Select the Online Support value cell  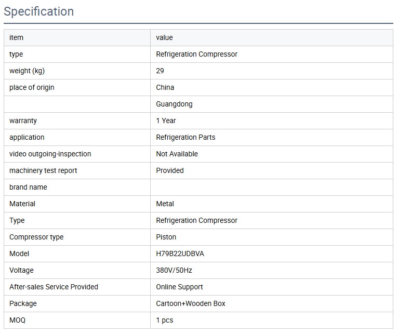pos(179,287)
